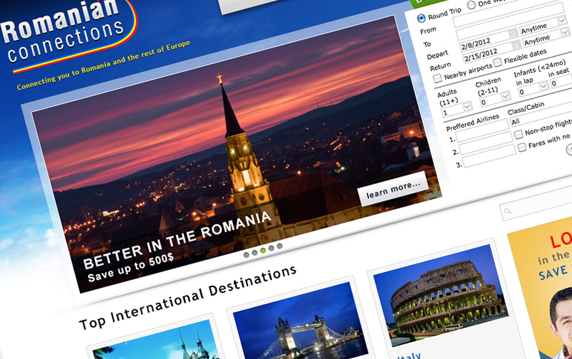Screen dimensions: 572x359
Task: Expand the Children (2-11) count dropdown
Action: [495, 99]
